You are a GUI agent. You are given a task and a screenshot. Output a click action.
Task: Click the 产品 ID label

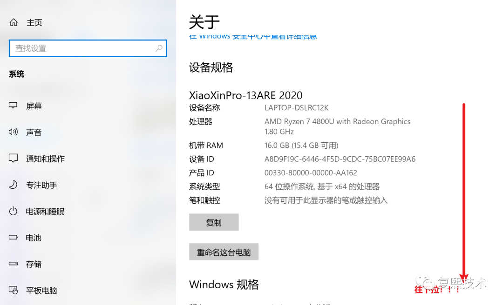click(202, 173)
